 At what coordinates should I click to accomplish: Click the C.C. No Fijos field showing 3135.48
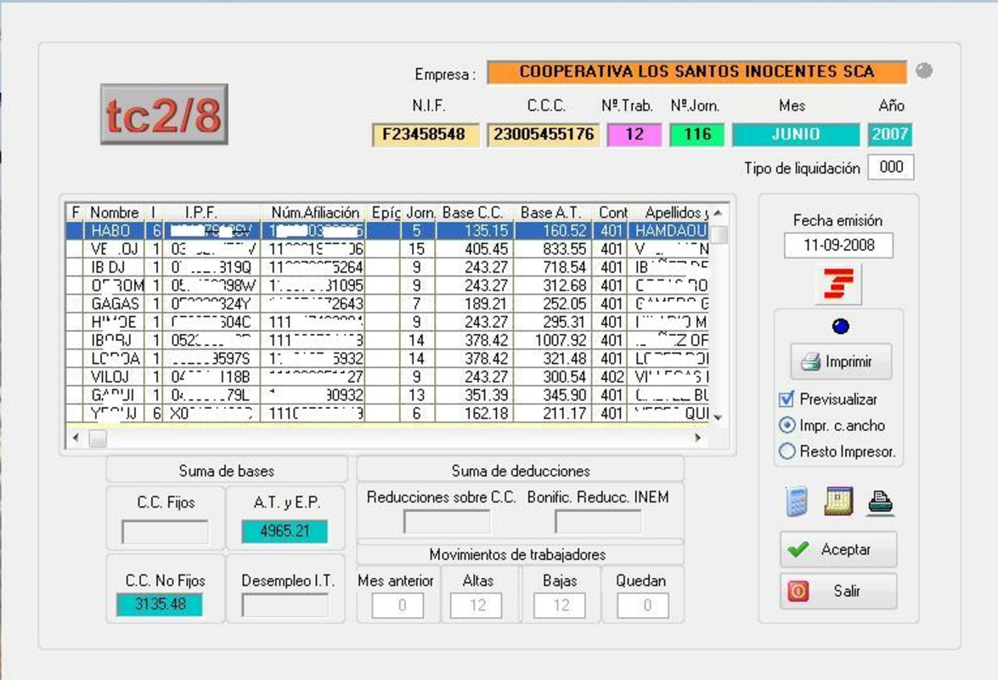159,604
